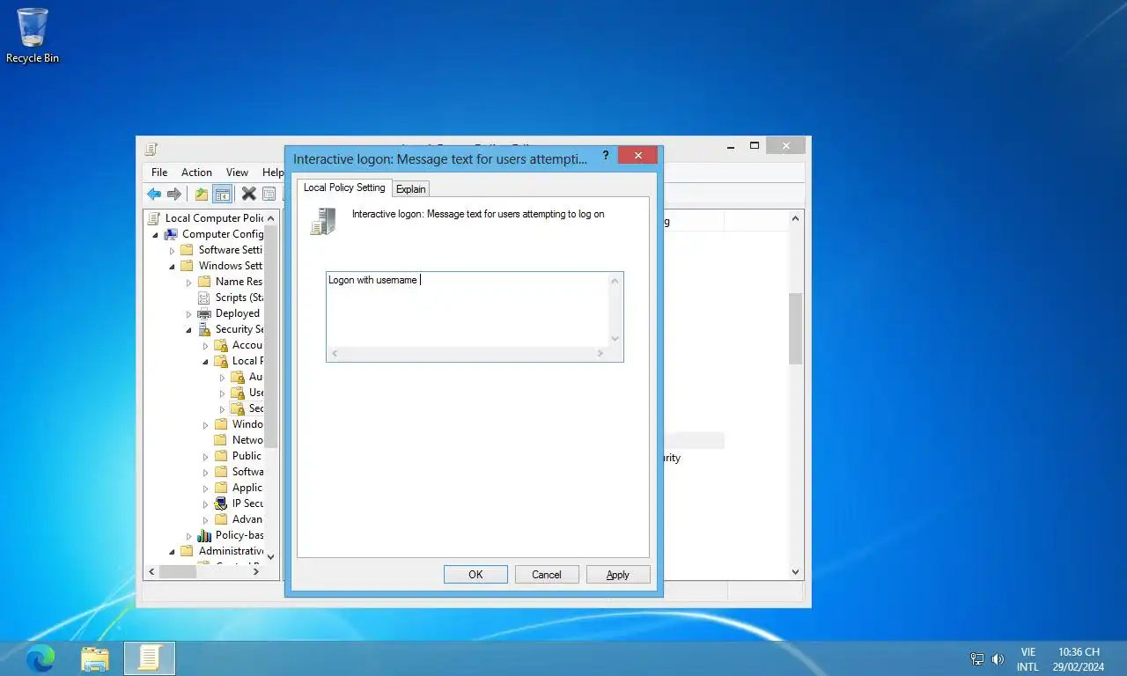Screen dimensions: 1127x676
Task: Collapse the Local Policies tree node
Action: [x=205, y=361]
